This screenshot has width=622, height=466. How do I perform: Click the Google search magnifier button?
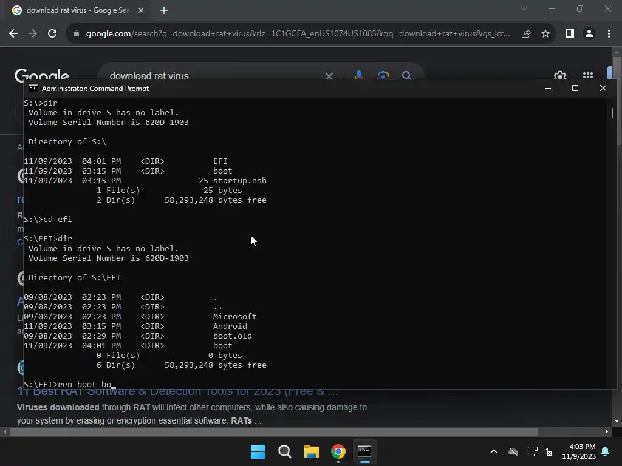[406, 75]
